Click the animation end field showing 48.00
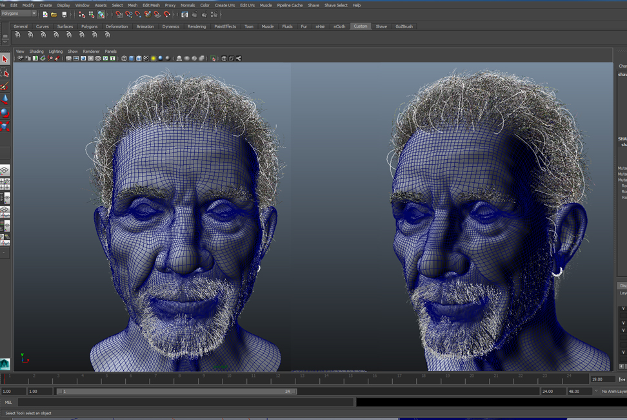627x420 pixels. coord(579,391)
